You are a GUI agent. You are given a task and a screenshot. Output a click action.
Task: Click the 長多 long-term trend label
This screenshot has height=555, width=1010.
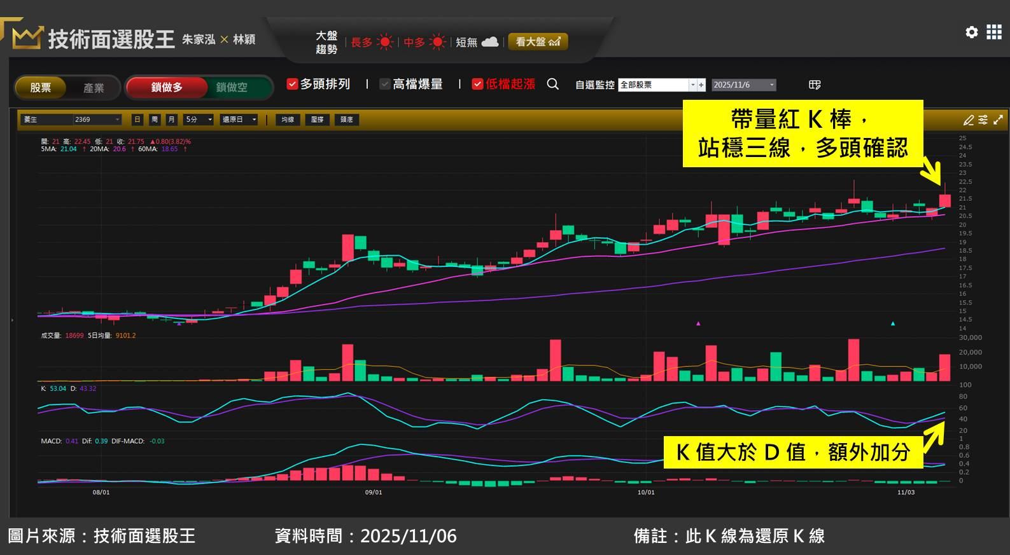point(361,43)
